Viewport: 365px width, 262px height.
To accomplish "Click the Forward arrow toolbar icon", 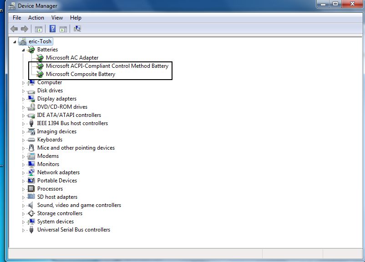I will coord(25,29).
